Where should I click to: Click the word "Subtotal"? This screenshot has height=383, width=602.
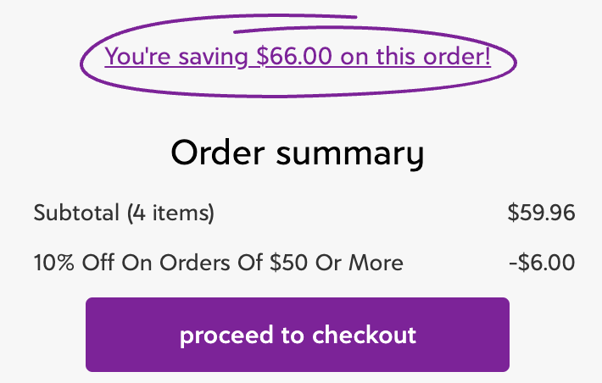point(76,213)
